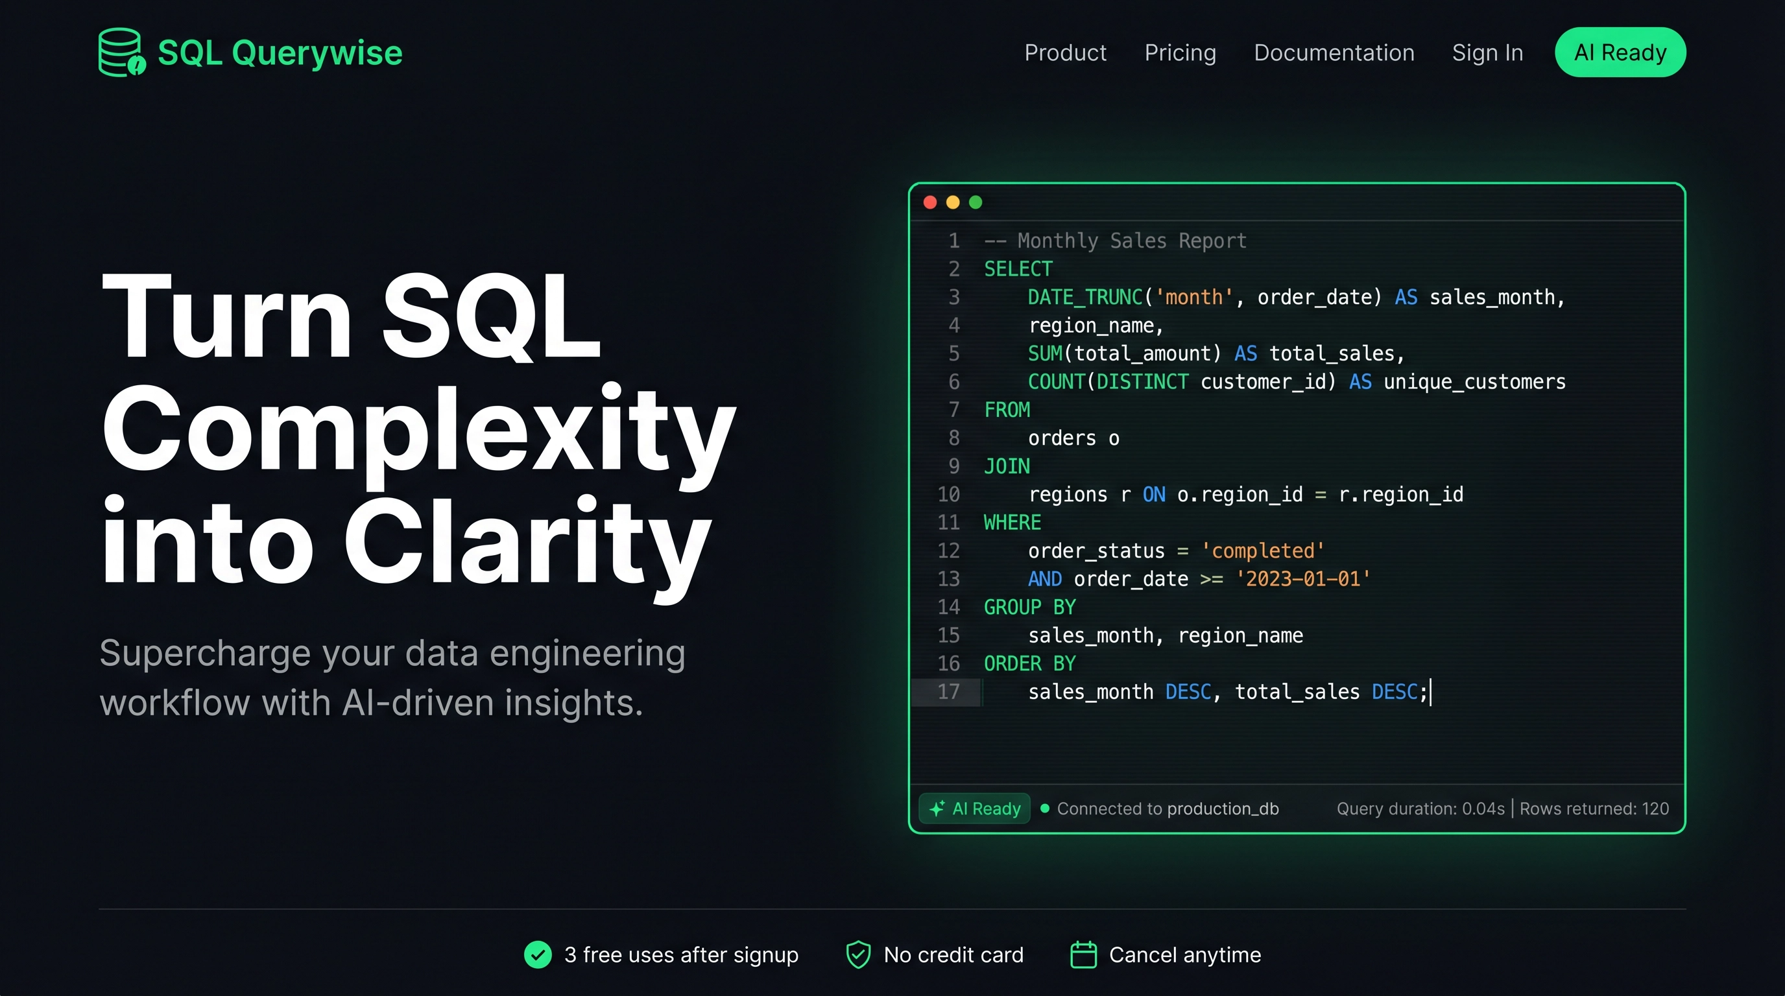Open the Documentation page
The height and width of the screenshot is (996, 1785).
(1334, 53)
